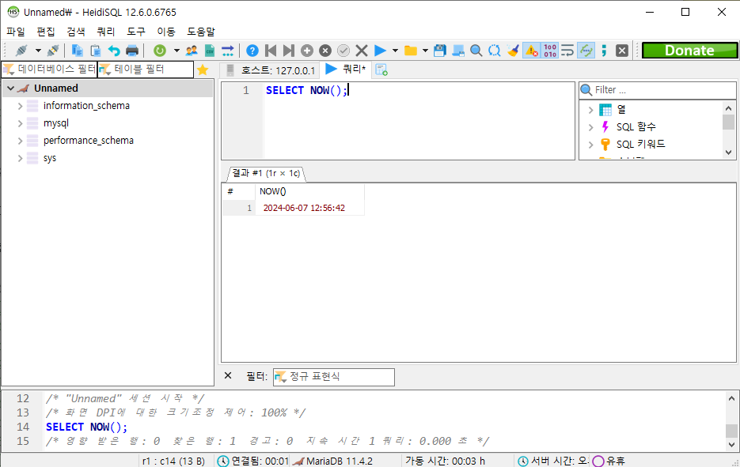
Task: Click the dark gray close tab icon in toolbar
Action: [622, 51]
